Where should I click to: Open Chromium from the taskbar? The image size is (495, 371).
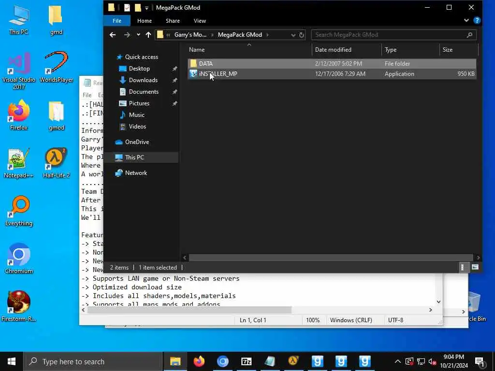[222, 361]
